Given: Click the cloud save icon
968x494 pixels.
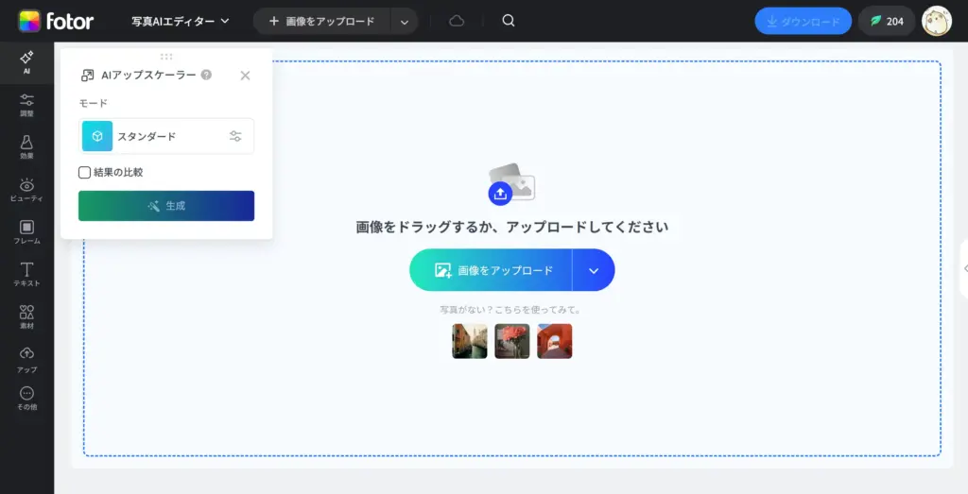Looking at the screenshot, I should [x=457, y=21].
